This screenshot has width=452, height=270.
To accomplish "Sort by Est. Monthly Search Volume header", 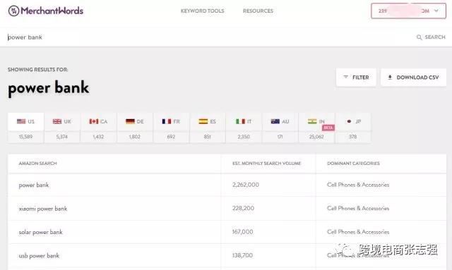I will point(267,164).
